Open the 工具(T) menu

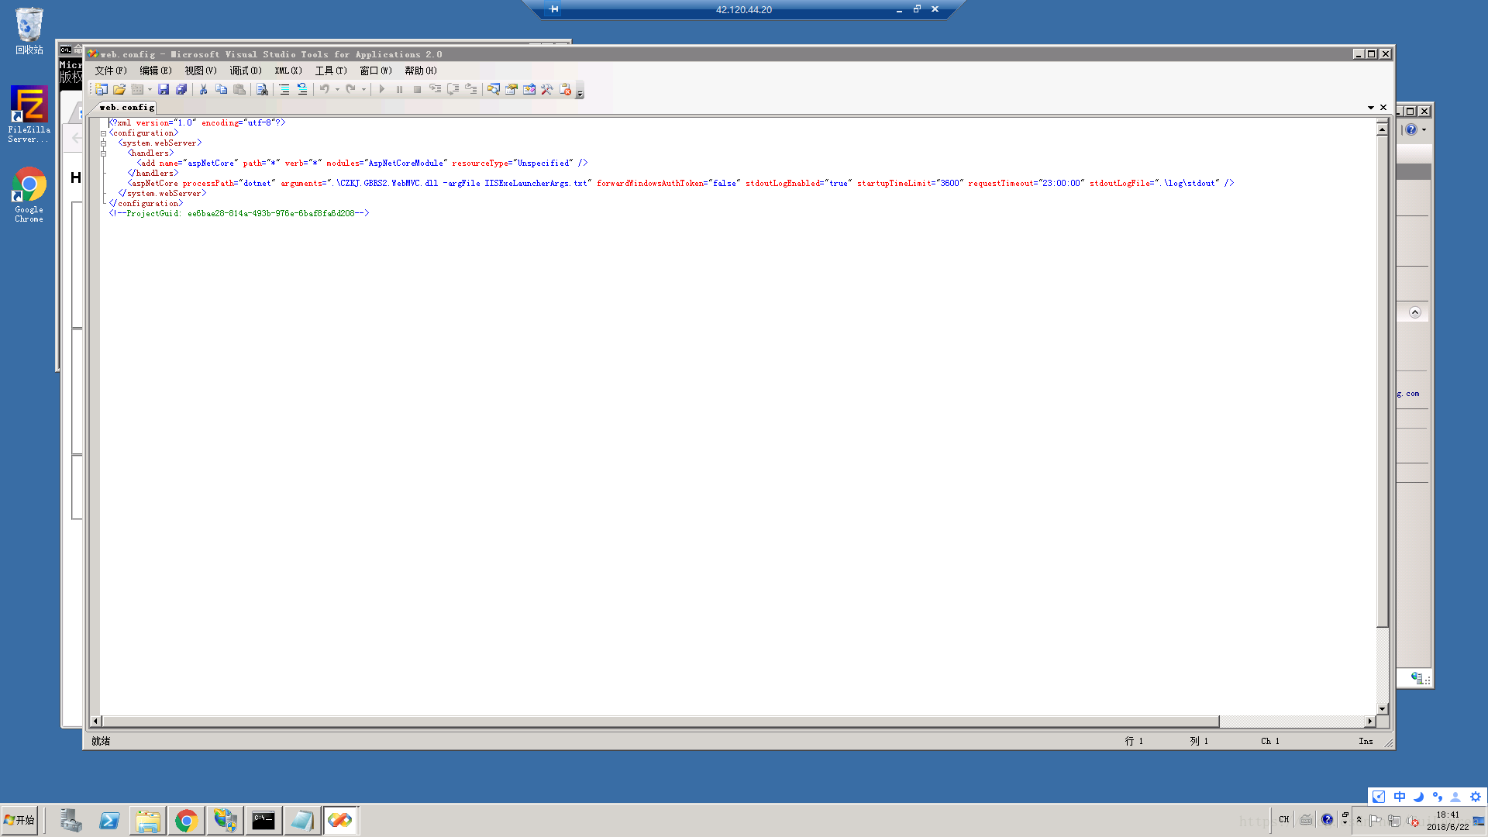(x=330, y=71)
